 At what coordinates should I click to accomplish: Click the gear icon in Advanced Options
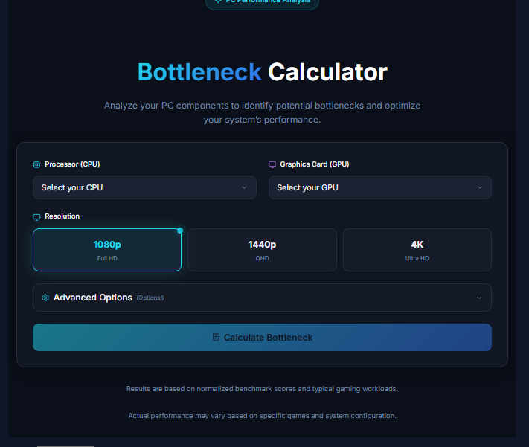45,298
